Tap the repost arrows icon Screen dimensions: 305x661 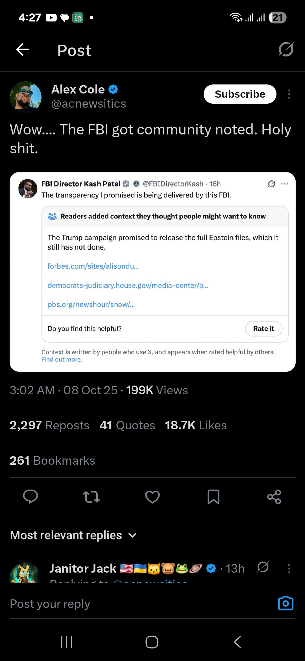tap(91, 497)
